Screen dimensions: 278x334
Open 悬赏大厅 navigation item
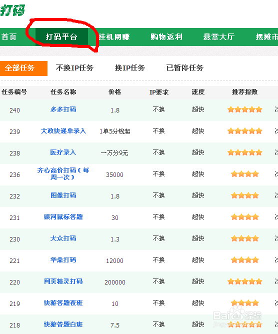219,37
